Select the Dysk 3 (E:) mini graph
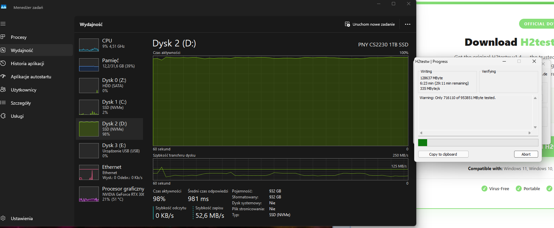Screen dimensions: 554x228 click(x=89, y=151)
